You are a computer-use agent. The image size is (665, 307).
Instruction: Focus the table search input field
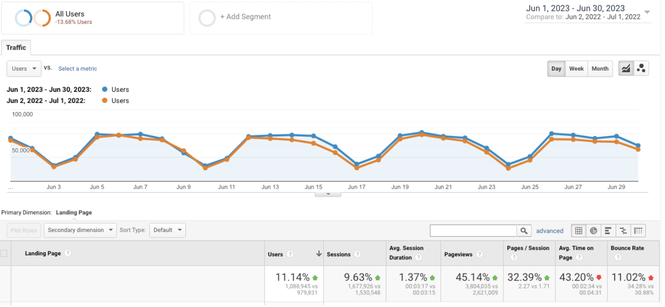[x=473, y=230]
